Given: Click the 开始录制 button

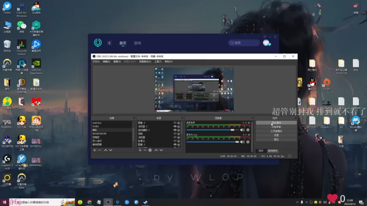Looking at the screenshot, I should [x=276, y=127].
